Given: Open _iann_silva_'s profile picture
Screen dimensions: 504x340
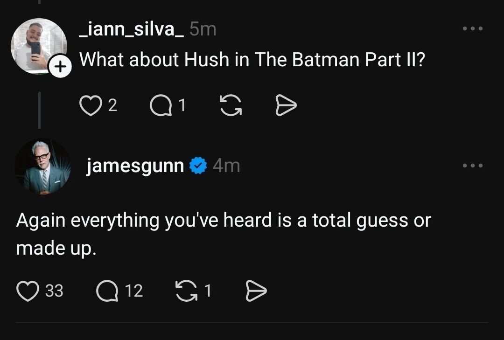Looking at the screenshot, I should (38, 46).
